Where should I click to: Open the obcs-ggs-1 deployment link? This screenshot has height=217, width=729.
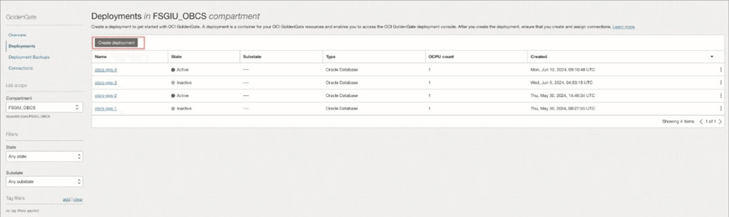106,108
